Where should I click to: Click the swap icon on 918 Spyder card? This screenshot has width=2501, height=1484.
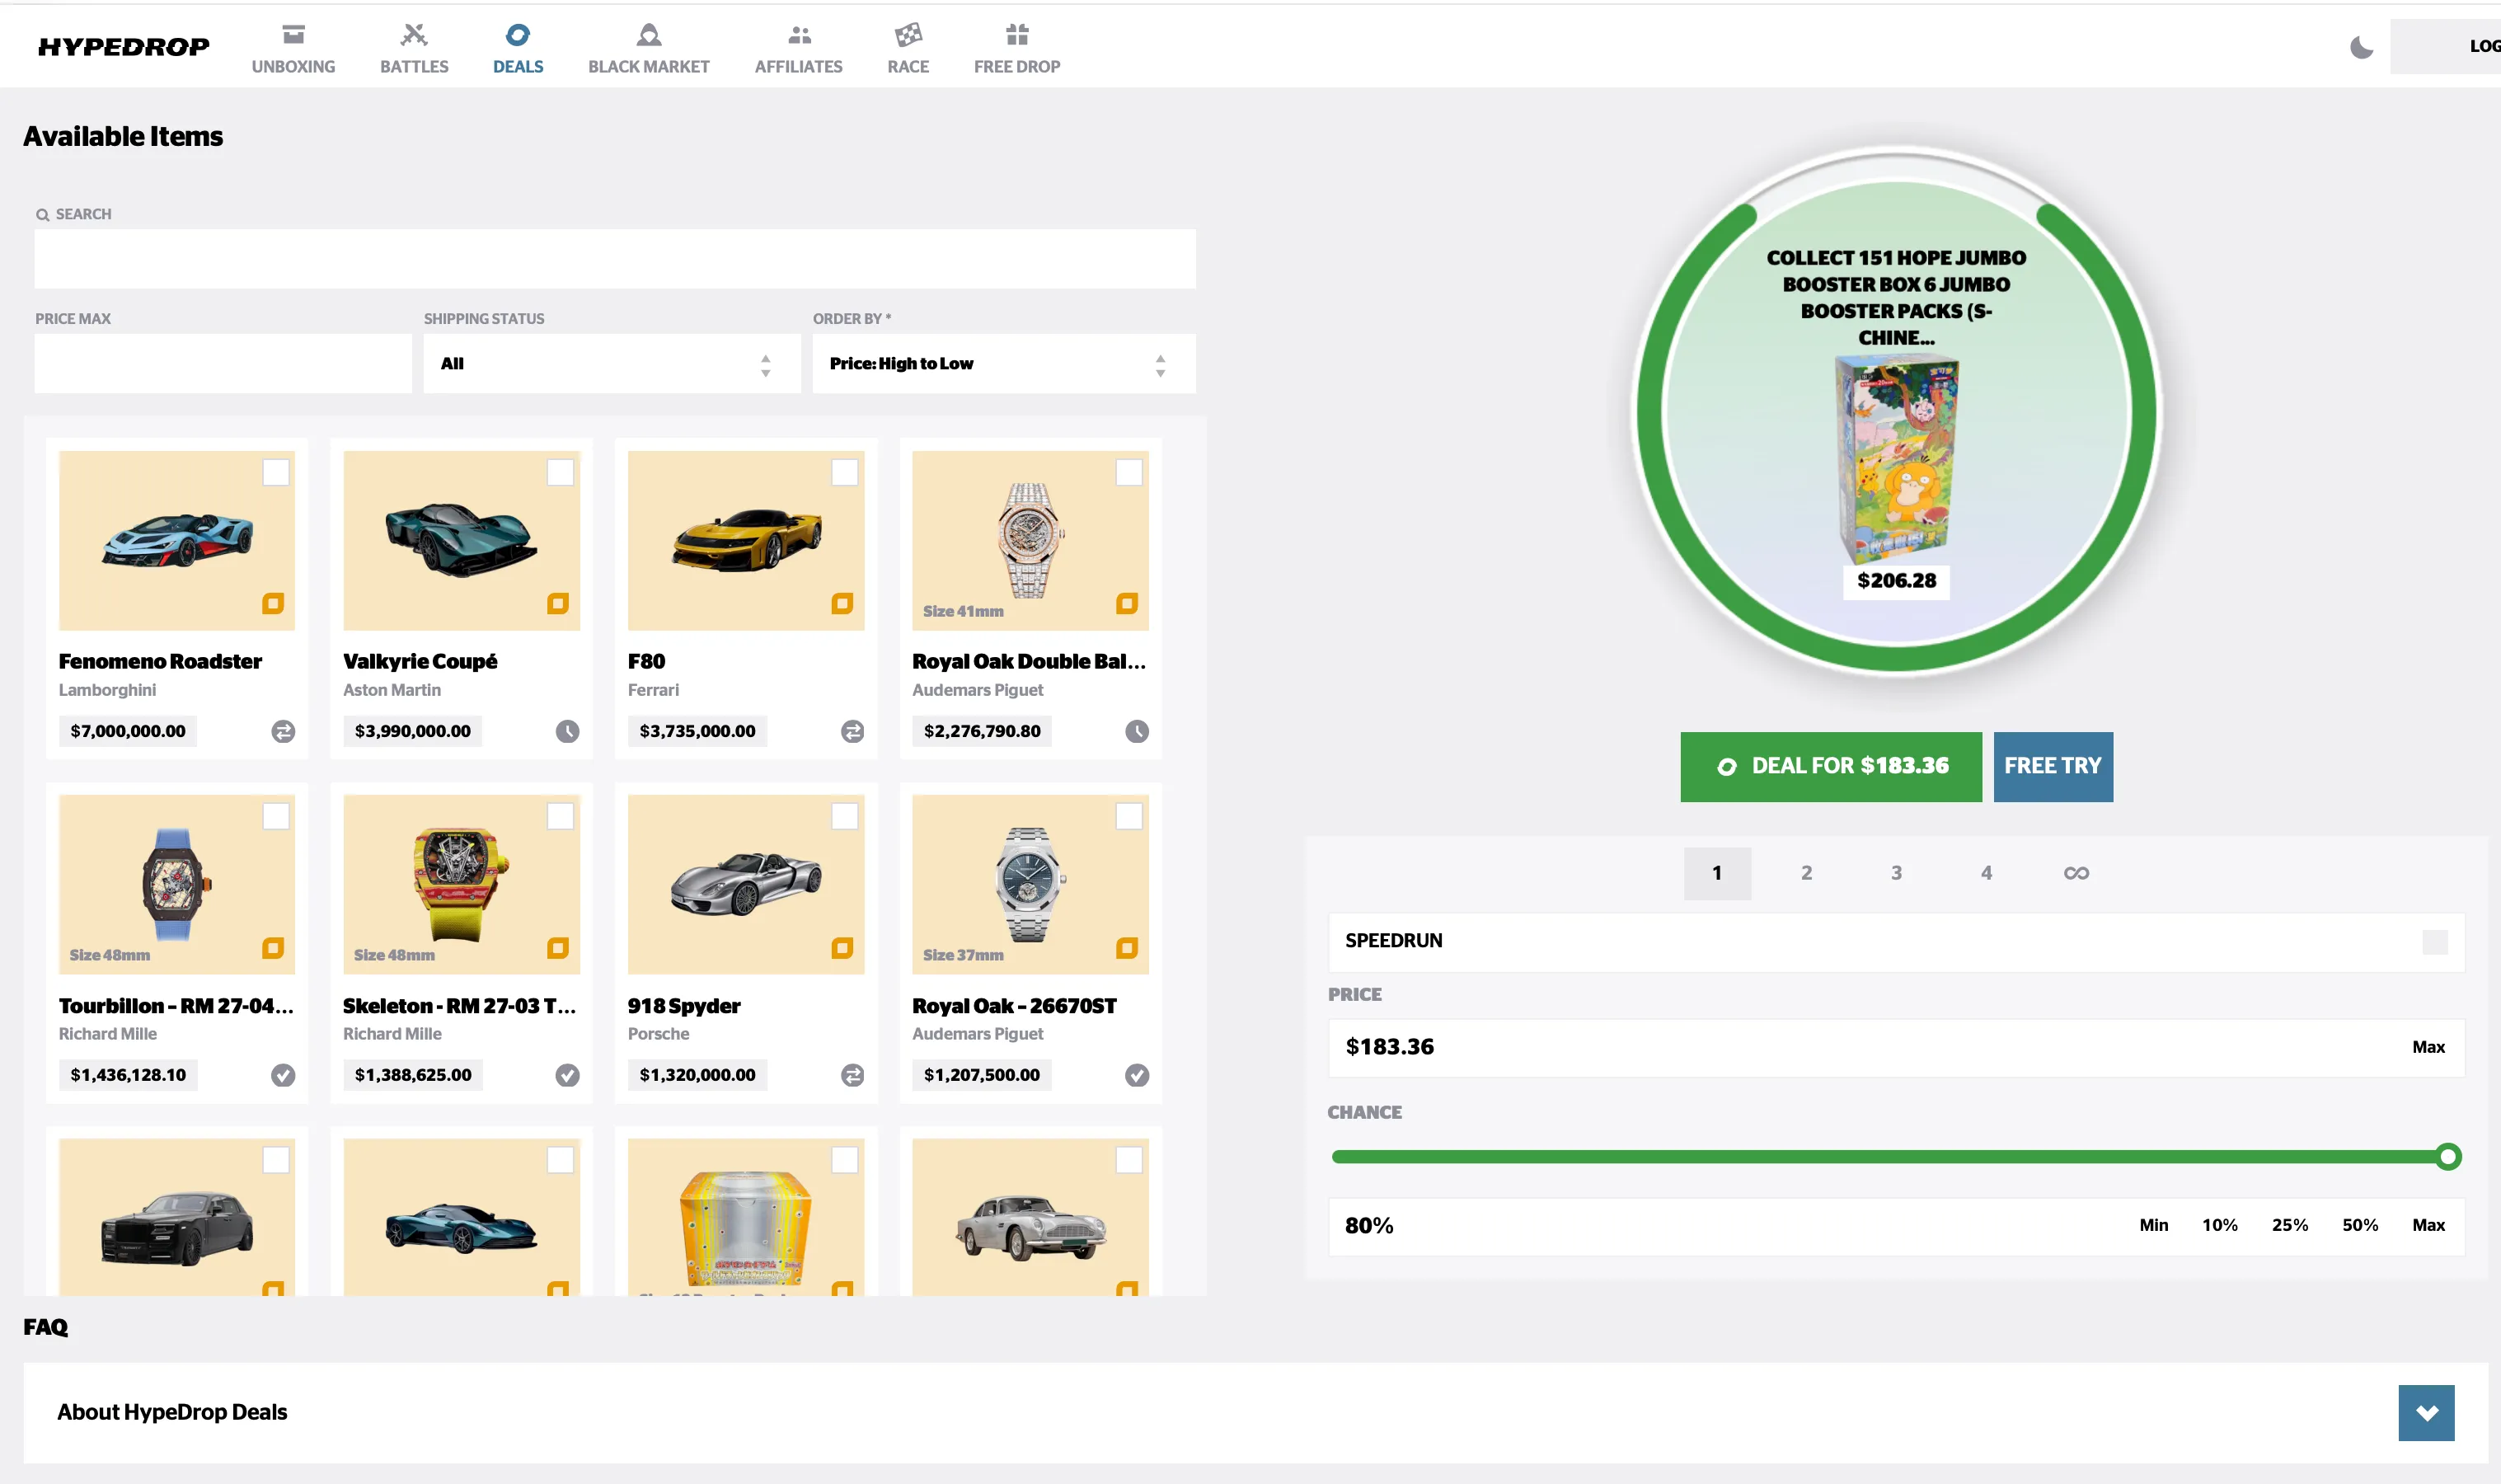tap(852, 1075)
